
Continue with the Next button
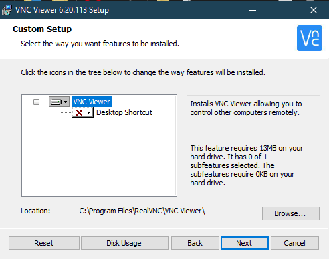245,243
